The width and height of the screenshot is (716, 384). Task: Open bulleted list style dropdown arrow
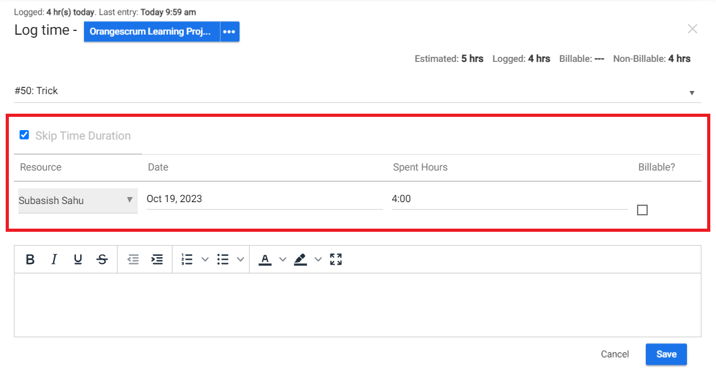240,260
